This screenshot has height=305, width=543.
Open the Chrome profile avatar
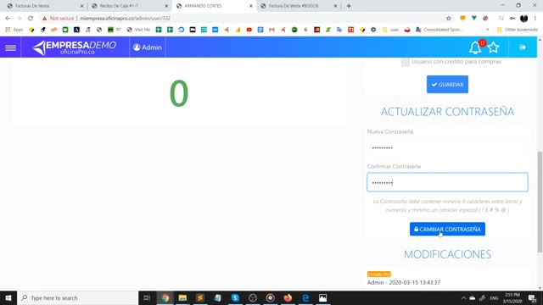coord(524,19)
